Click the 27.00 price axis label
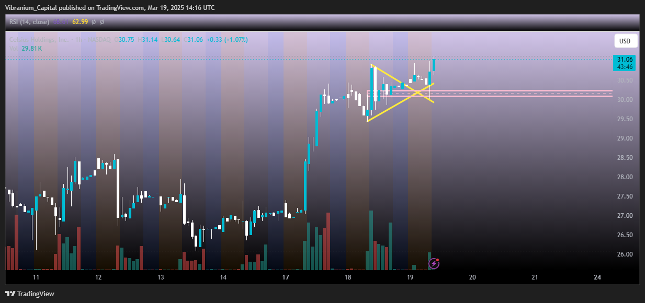This screenshot has width=645, height=303. [625, 216]
